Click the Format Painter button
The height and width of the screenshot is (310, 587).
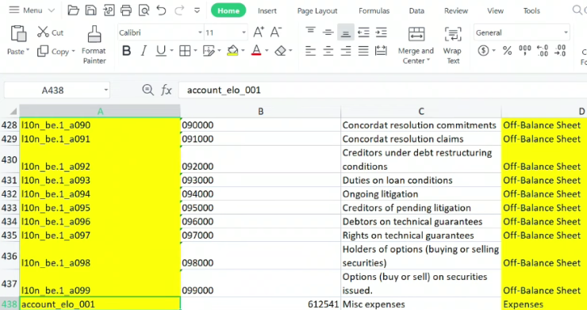pos(94,45)
